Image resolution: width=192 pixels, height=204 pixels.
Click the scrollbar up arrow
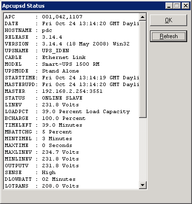[143, 17]
